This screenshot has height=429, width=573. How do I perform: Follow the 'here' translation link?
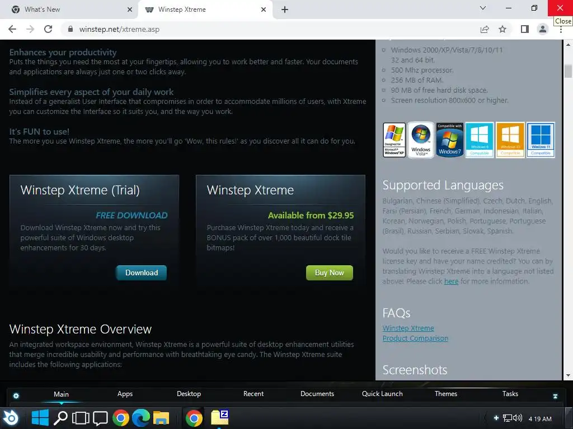click(451, 282)
